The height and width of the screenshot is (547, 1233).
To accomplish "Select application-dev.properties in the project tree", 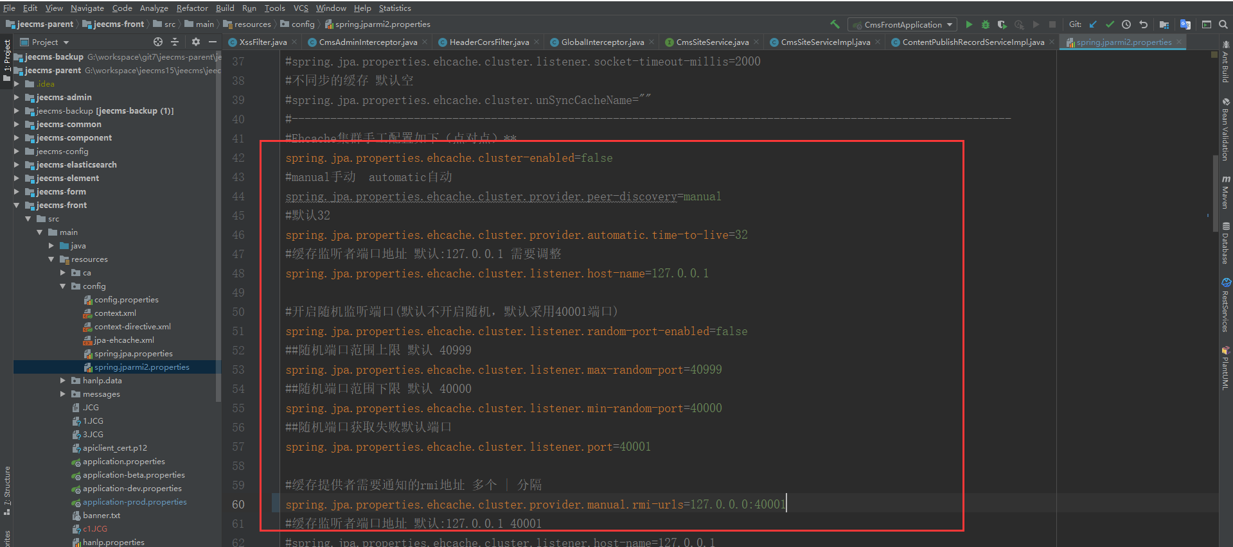I will click(132, 489).
